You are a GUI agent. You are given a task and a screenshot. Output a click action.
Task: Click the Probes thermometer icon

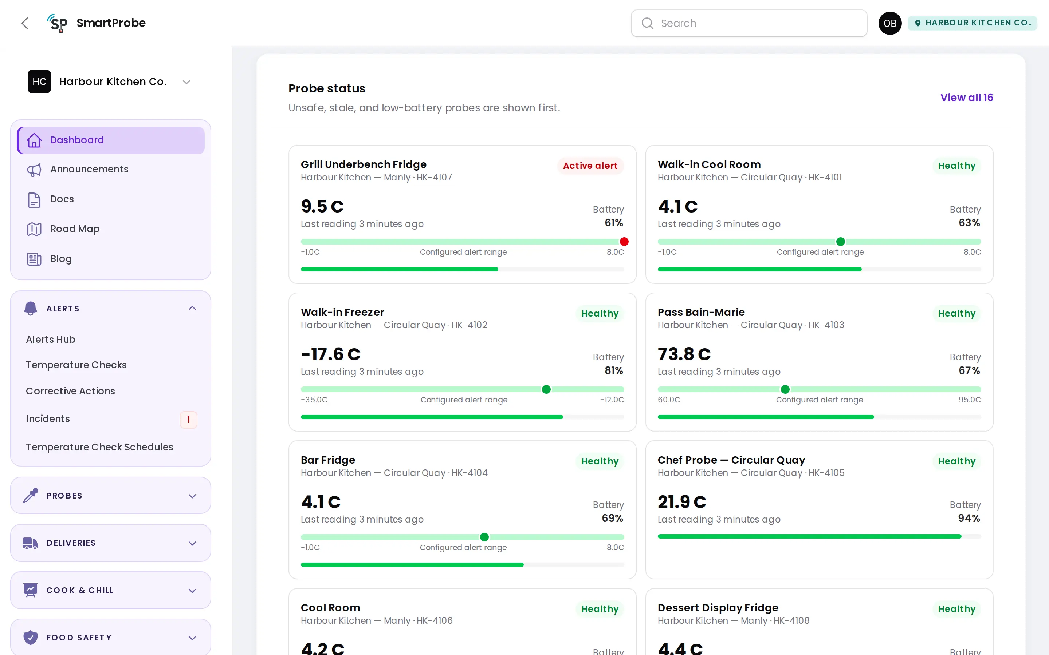pos(30,496)
